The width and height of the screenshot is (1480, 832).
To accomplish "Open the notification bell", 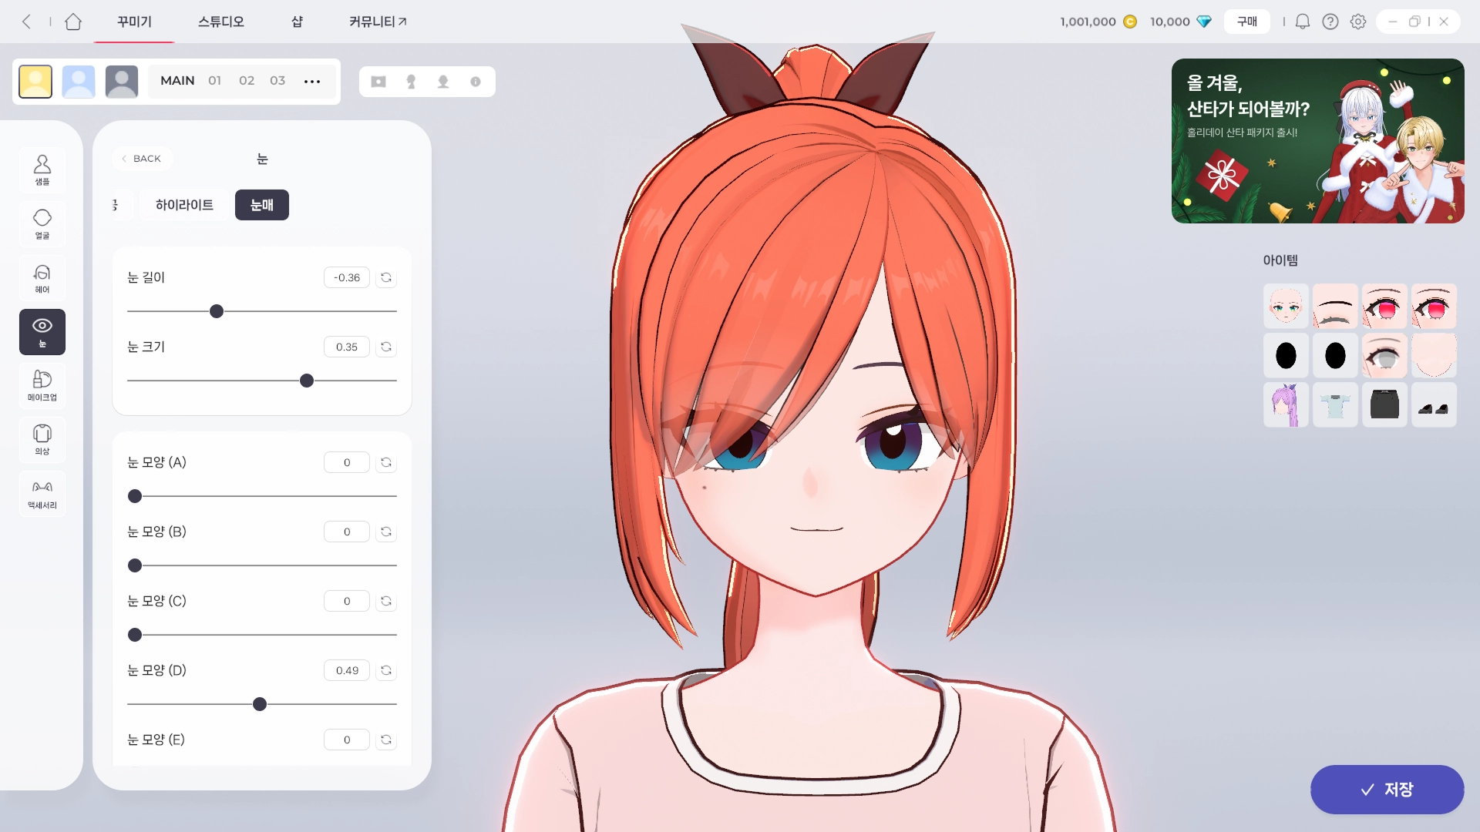I will (1302, 22).
